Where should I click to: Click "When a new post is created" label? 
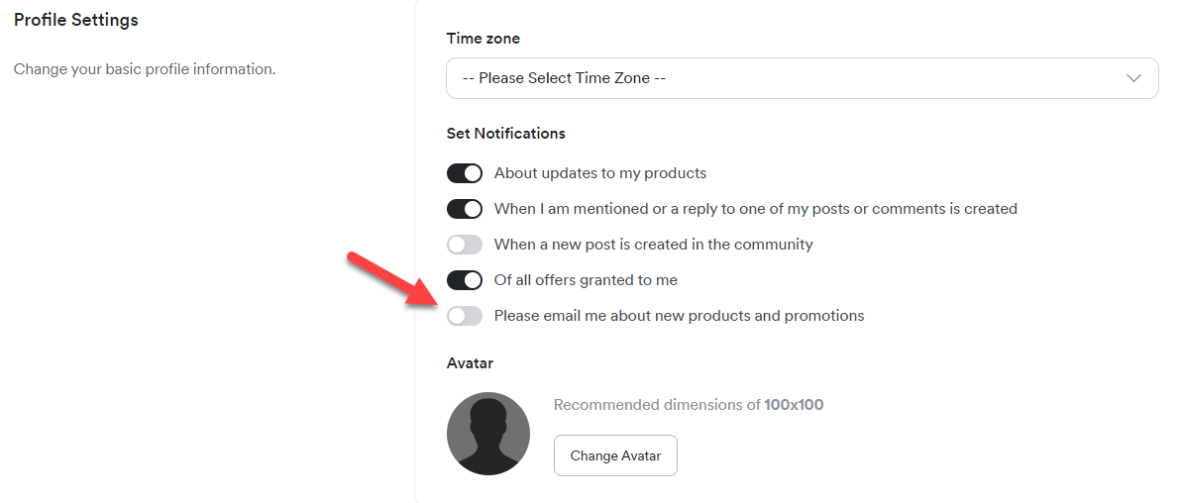coord(653,245)
